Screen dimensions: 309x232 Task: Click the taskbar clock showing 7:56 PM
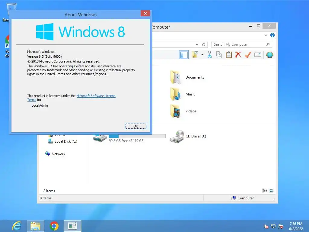296,226
